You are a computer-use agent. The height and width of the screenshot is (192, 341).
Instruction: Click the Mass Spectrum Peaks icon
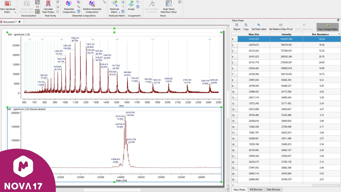(x=8, y=4)
